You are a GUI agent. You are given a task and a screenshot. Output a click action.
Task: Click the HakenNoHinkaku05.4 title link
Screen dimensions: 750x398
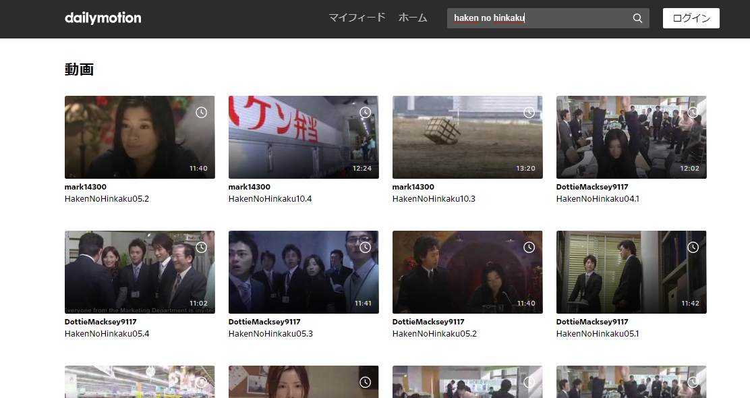click(x=107, y=334)
